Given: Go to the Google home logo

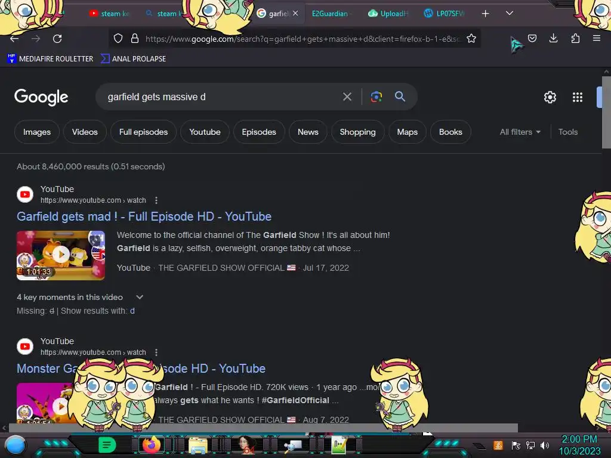Looking at the screenshot, I should (41, 97).
